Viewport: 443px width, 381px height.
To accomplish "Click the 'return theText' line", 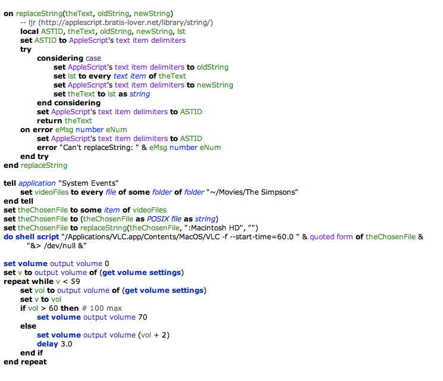I will coord(64,121).
